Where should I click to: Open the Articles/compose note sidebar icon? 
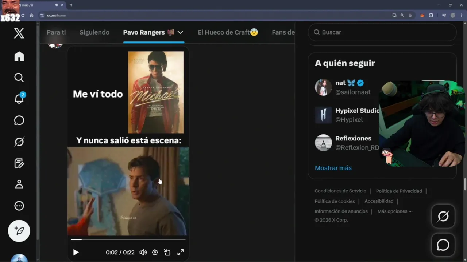19,163
